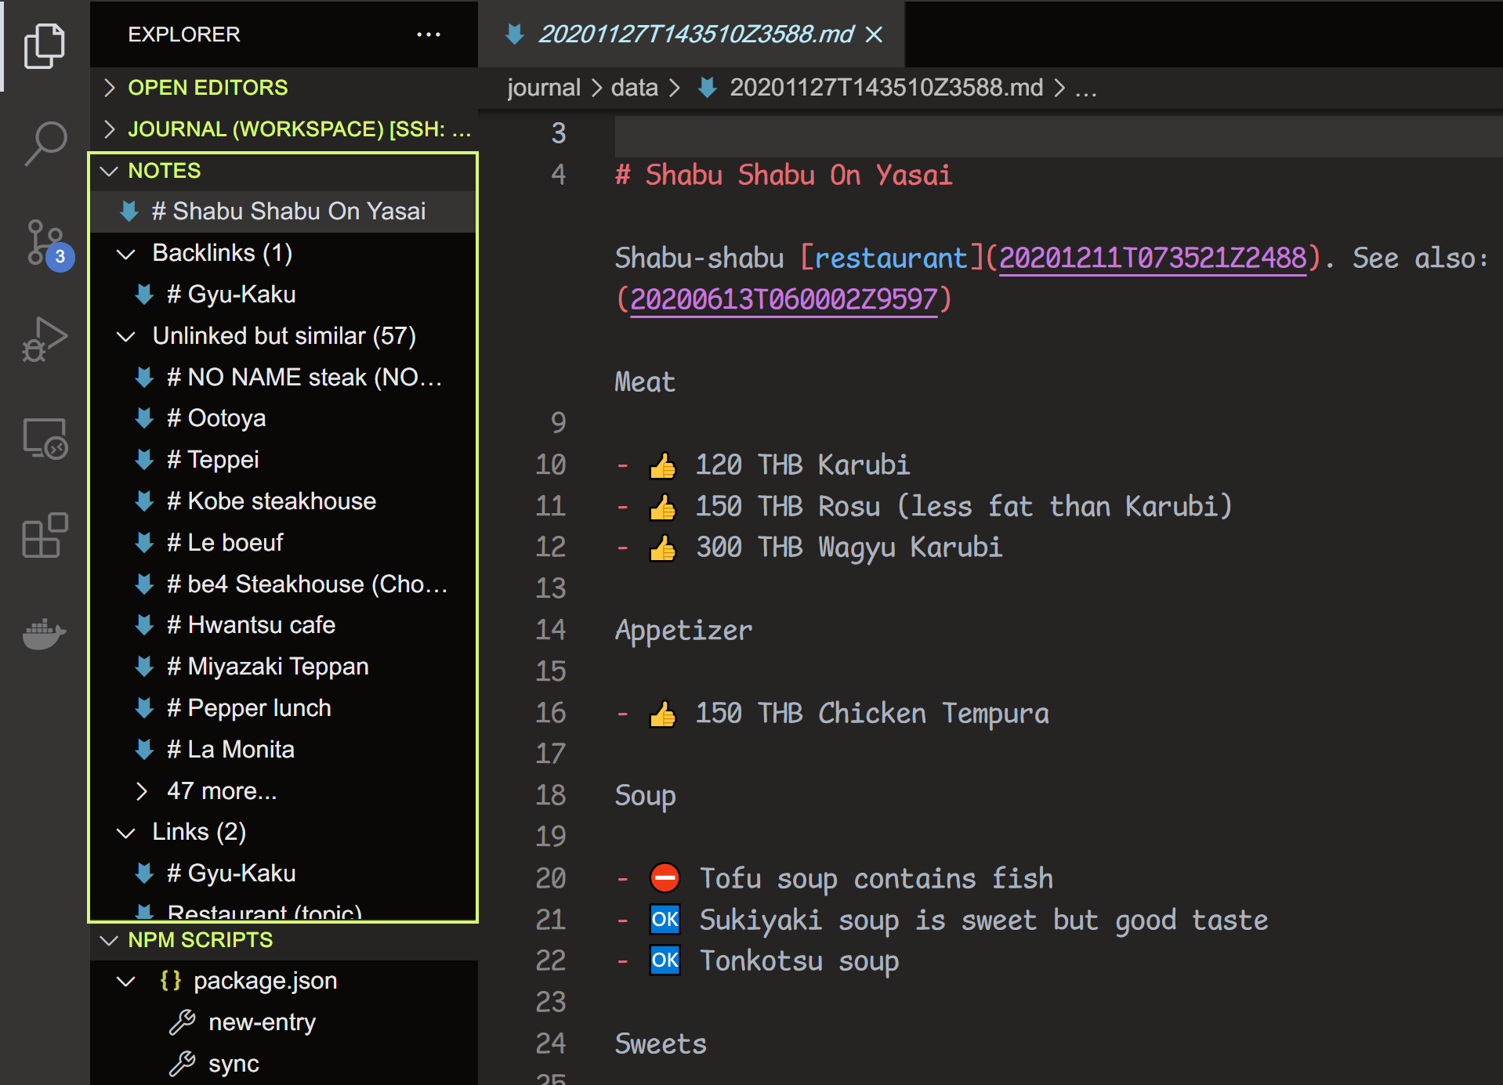Open the Search view icon
This screenshot has height=1085, width=1503.
(x=45, y=143)
